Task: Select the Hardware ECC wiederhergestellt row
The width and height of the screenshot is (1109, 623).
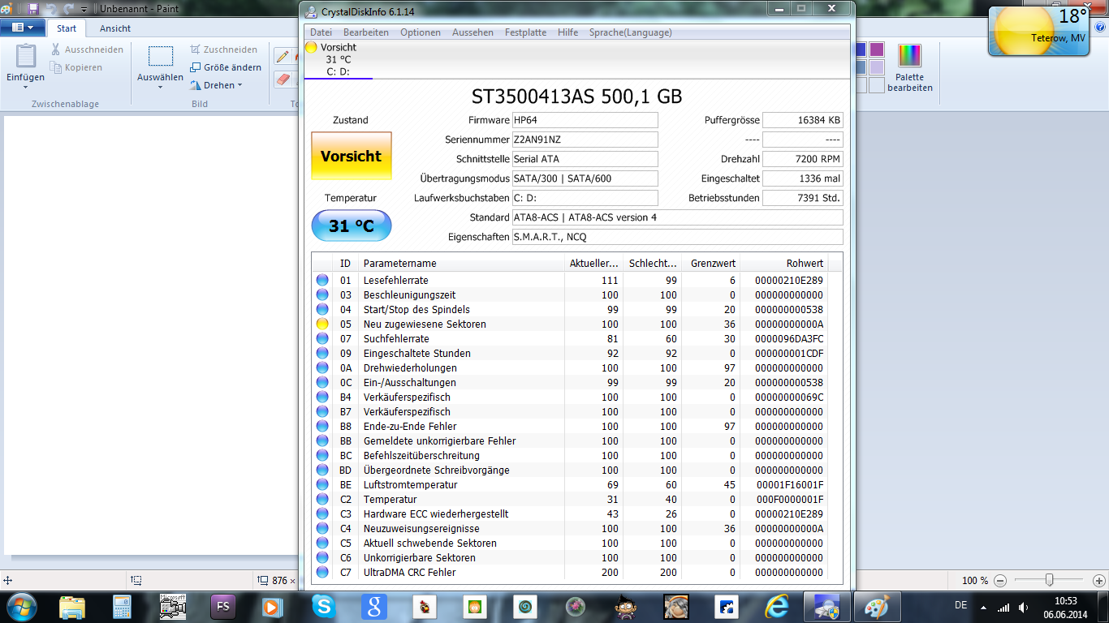Action: tap(571, 513)
